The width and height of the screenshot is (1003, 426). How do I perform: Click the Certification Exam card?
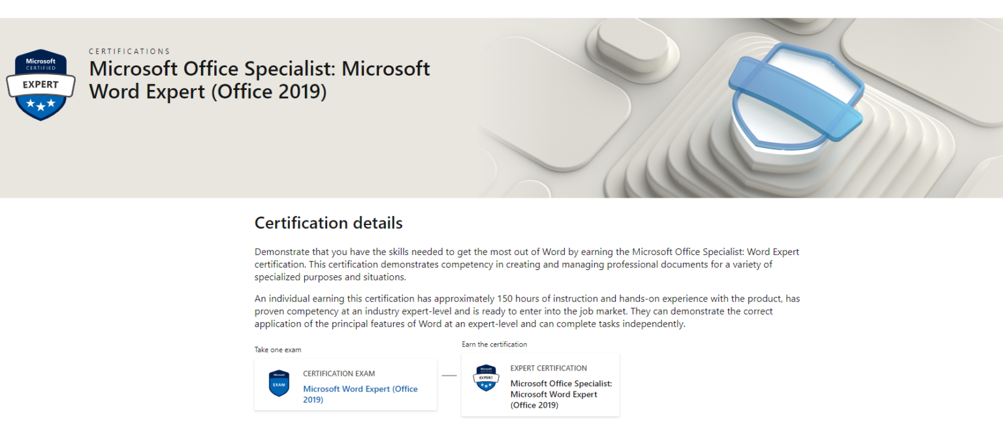(x=345, y=384)
